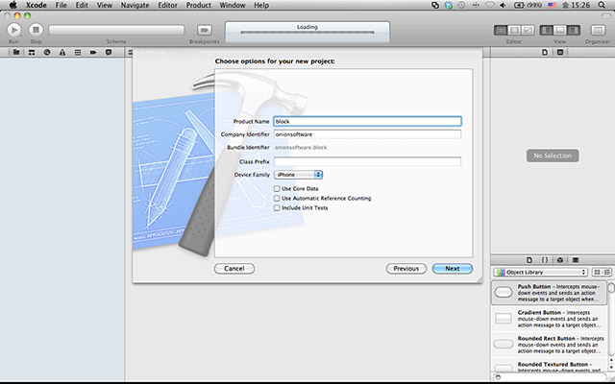Screen dimensions: 615x384
Task: Toggle the debug area View button
Action: [x=560, y=30]
